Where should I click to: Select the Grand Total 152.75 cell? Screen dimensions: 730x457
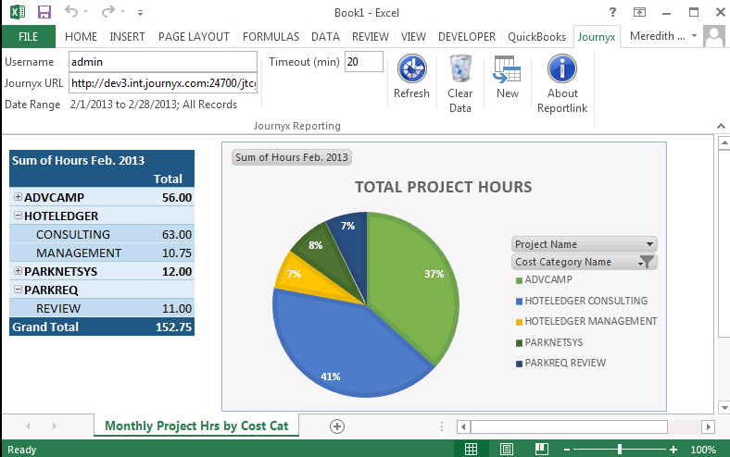(x=173, y=327)
